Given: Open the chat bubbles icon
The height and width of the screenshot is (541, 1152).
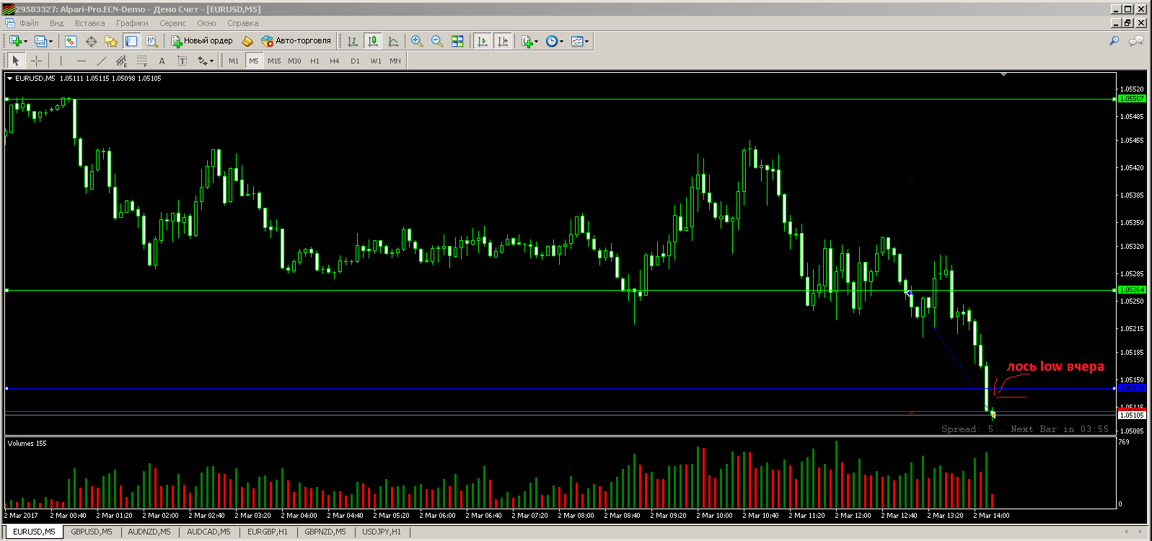Looking at the screenshot, I should 1136,41.
